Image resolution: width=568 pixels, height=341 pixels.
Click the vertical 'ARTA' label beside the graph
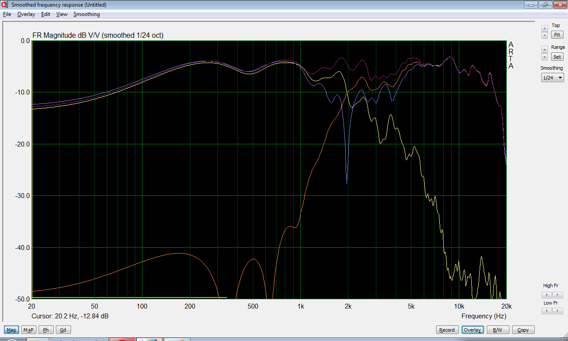[511, 55]
